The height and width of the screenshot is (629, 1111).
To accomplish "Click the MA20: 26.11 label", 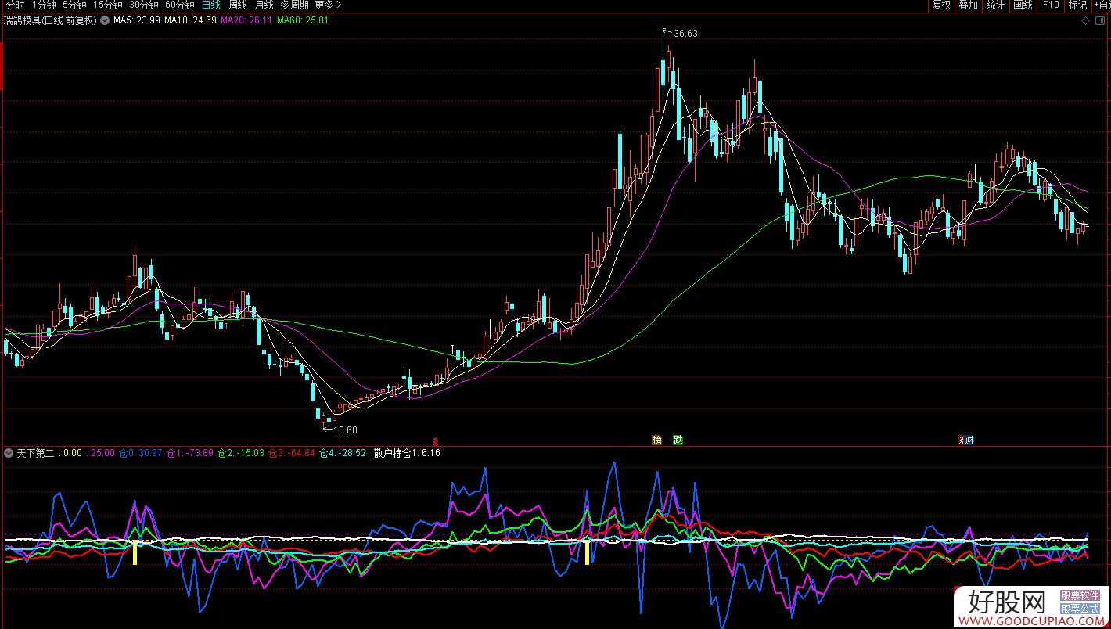I will click(x=246, y=20).
